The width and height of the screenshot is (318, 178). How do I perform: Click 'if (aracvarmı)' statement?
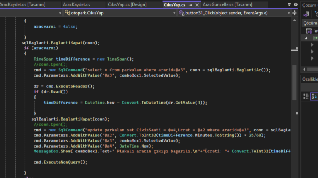(x=41, y=48)
